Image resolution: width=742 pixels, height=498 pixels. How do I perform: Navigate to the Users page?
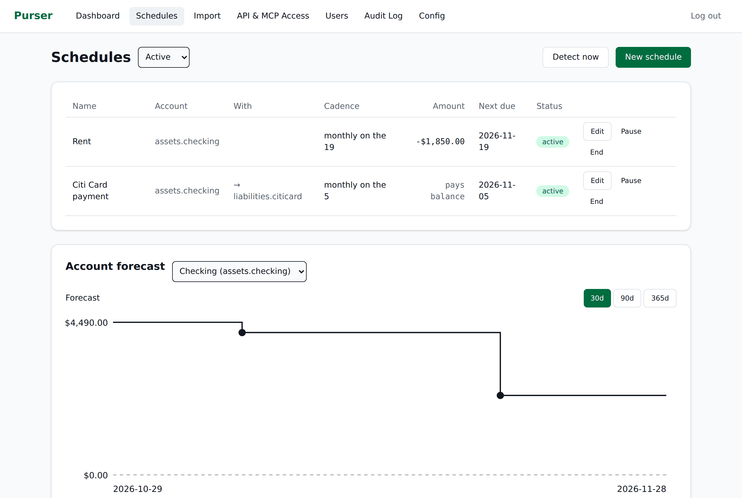pyautogui.click(x=337, y=16)
